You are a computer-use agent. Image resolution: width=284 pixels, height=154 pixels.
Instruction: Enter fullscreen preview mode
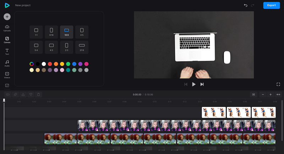[278, 84]
